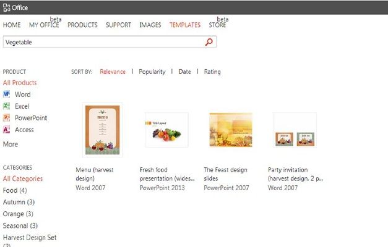Click the CATEGORIES section heading

pos(17,167)
